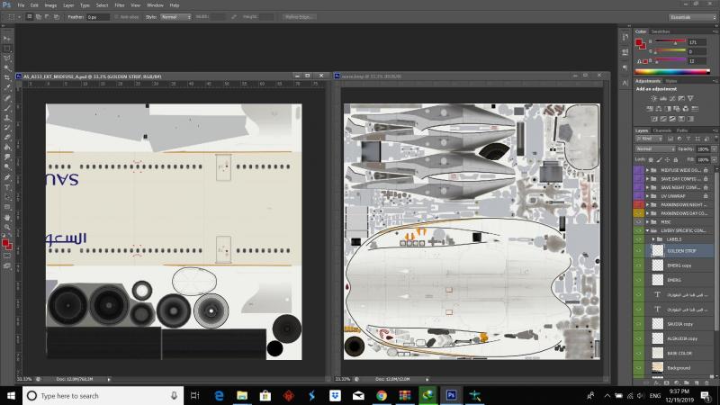Click the Refine Edge button
Image resolution: width=720 pixels, height=405 pixels.
coord(299,17)
